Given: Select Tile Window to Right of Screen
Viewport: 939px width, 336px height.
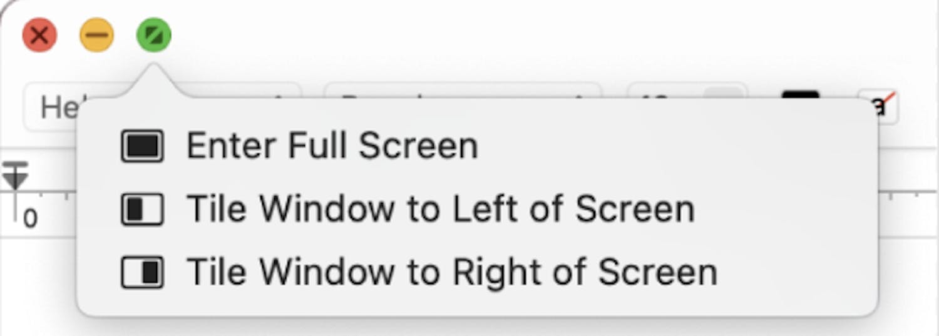Looking at the screenshot, I should [x=451, y=272].
